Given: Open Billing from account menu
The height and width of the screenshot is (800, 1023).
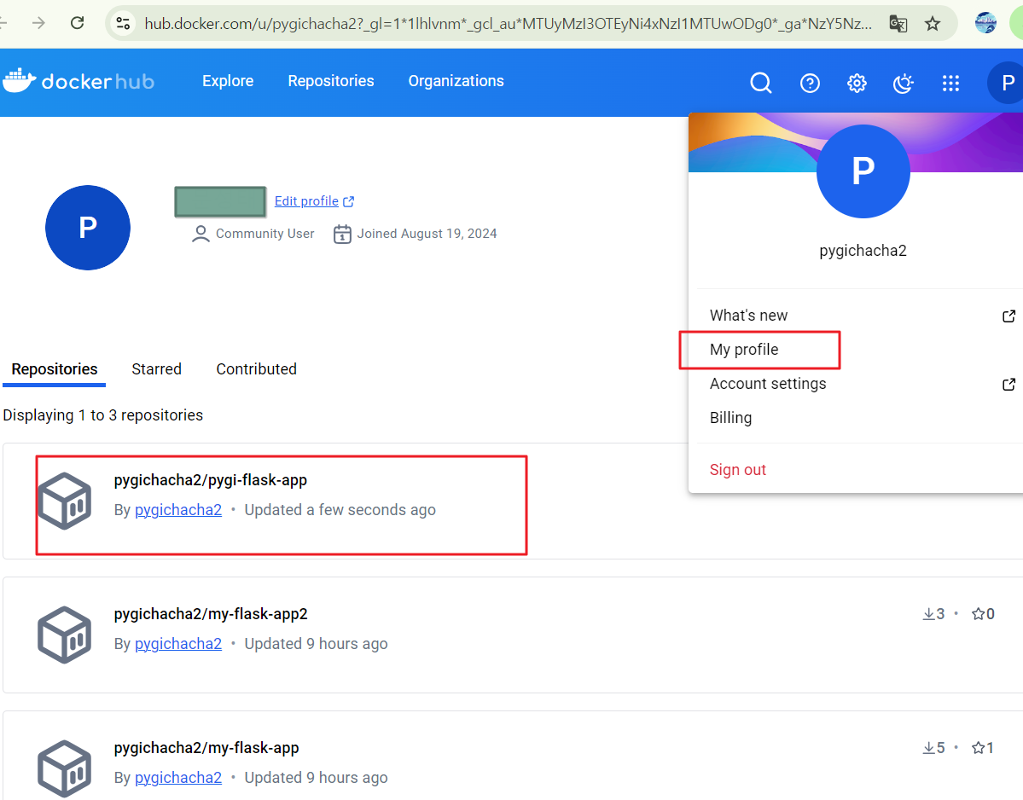Looking at the screenshot, I should pos(730,417).
